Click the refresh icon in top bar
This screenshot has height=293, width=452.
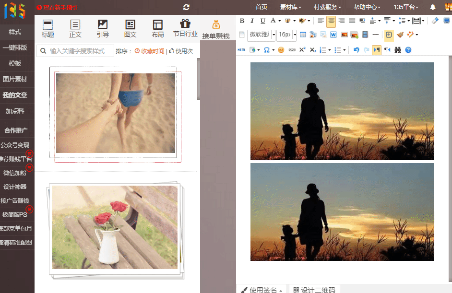click(186, 7)
